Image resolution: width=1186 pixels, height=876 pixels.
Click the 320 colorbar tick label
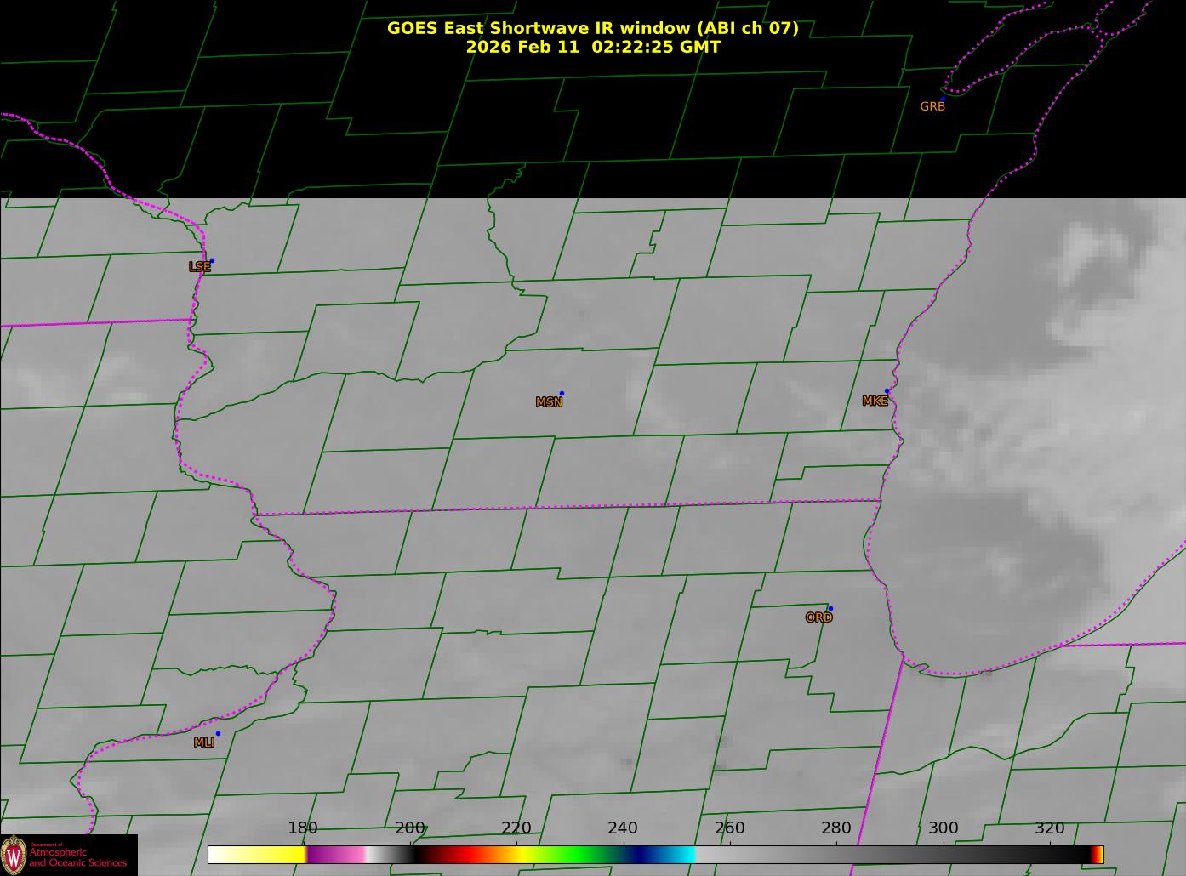click(x=1050, y=828)
